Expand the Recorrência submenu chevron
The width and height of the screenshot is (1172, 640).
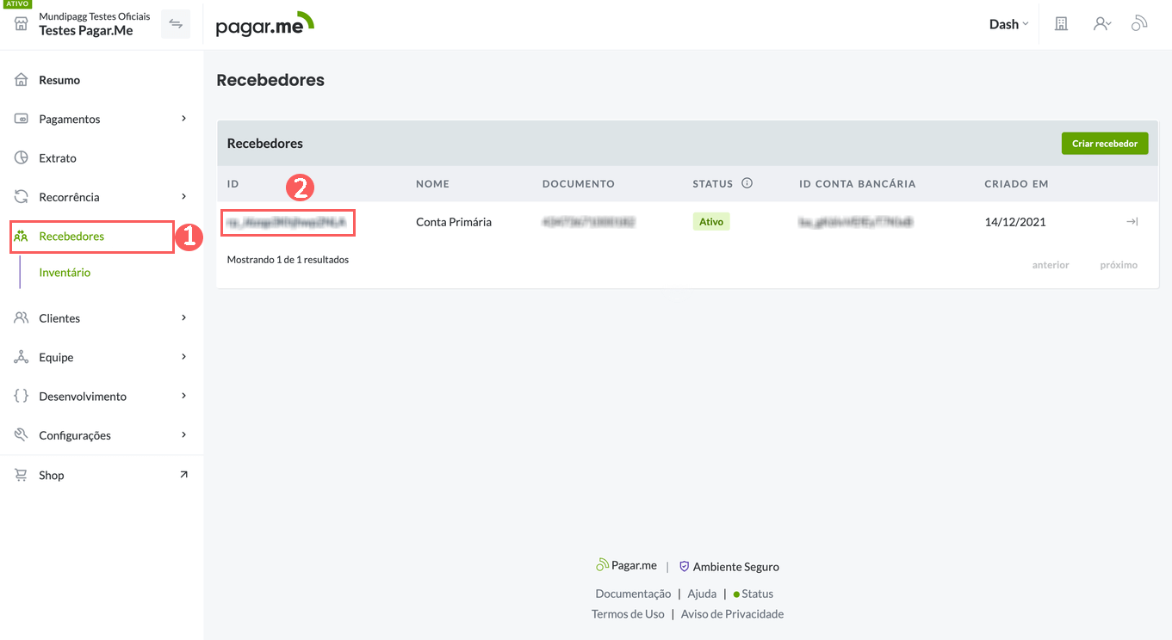(183, 197)
